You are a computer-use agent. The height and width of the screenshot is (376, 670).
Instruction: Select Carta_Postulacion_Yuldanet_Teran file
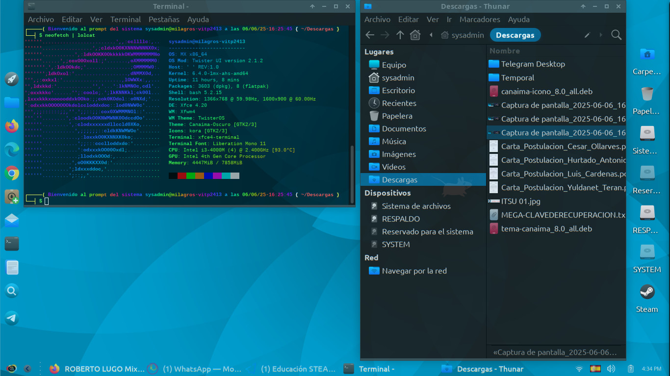(x=556, y=187)
